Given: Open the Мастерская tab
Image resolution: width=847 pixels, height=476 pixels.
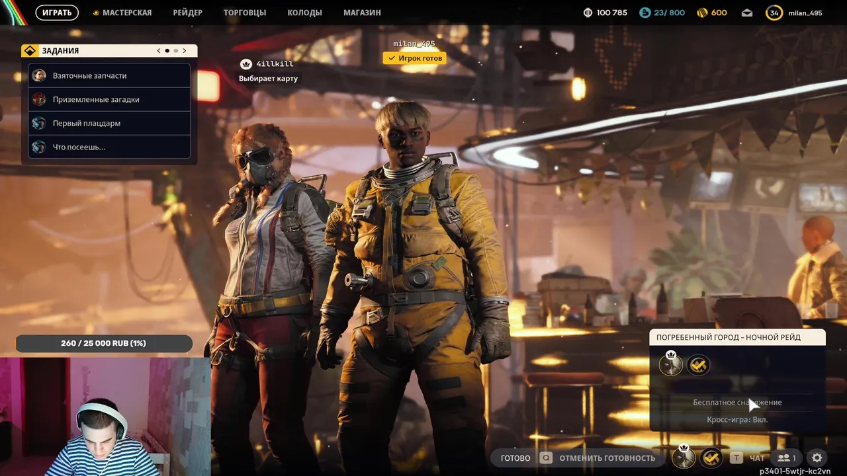Looking at the screenshot, I should click(127, 13).
